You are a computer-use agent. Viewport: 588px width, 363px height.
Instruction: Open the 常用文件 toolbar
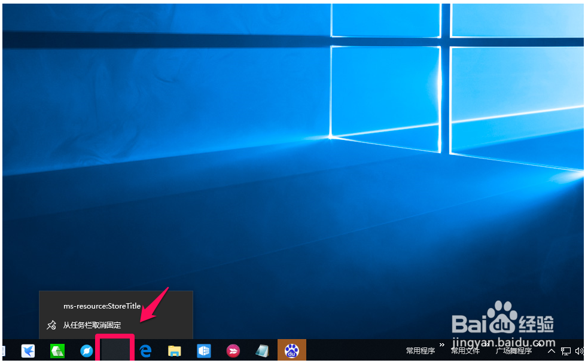coord(465,351)
